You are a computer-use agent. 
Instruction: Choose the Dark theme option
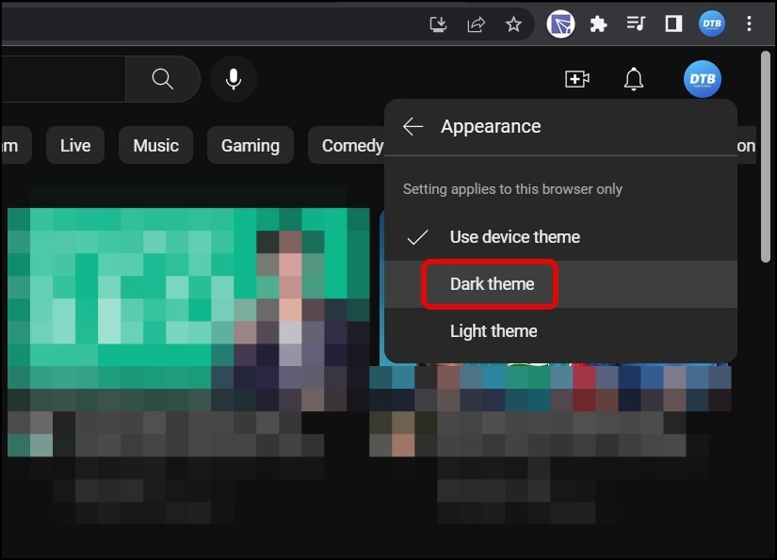492,284
